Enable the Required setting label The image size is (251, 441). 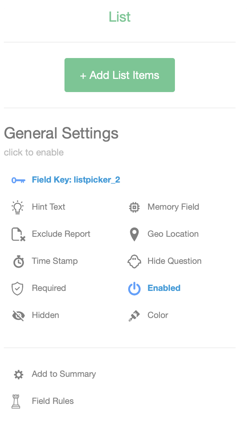[49, 288]
